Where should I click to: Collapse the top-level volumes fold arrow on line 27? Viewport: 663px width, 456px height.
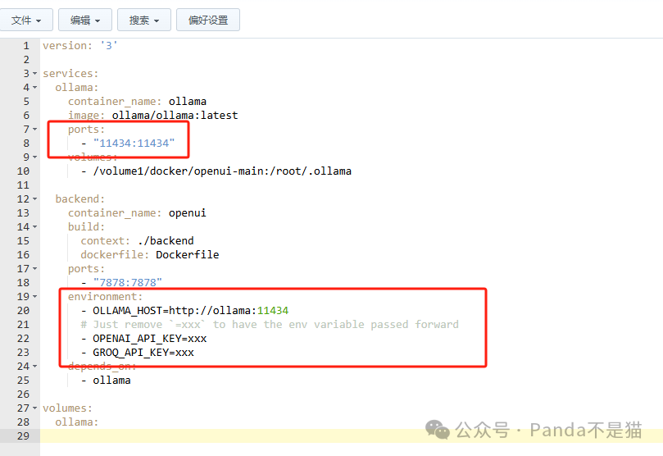(34, 408)
